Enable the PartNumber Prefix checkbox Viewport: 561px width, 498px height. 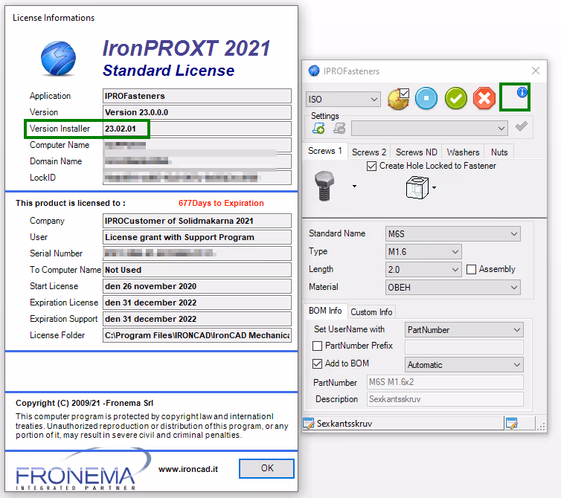(317, 346)
